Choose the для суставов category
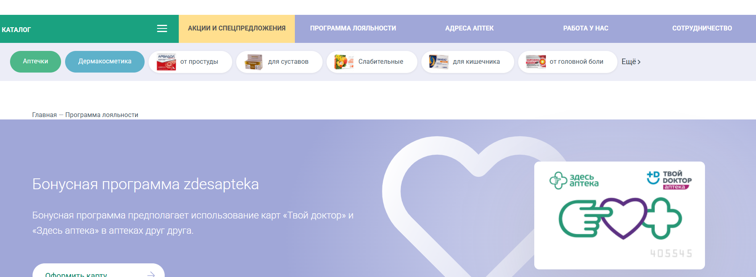 point(279,62)
